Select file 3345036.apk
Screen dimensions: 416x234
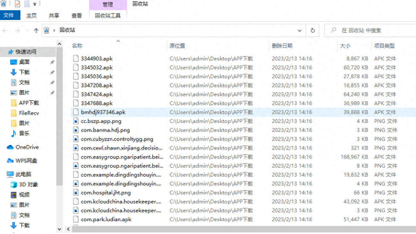coord(97,77)
